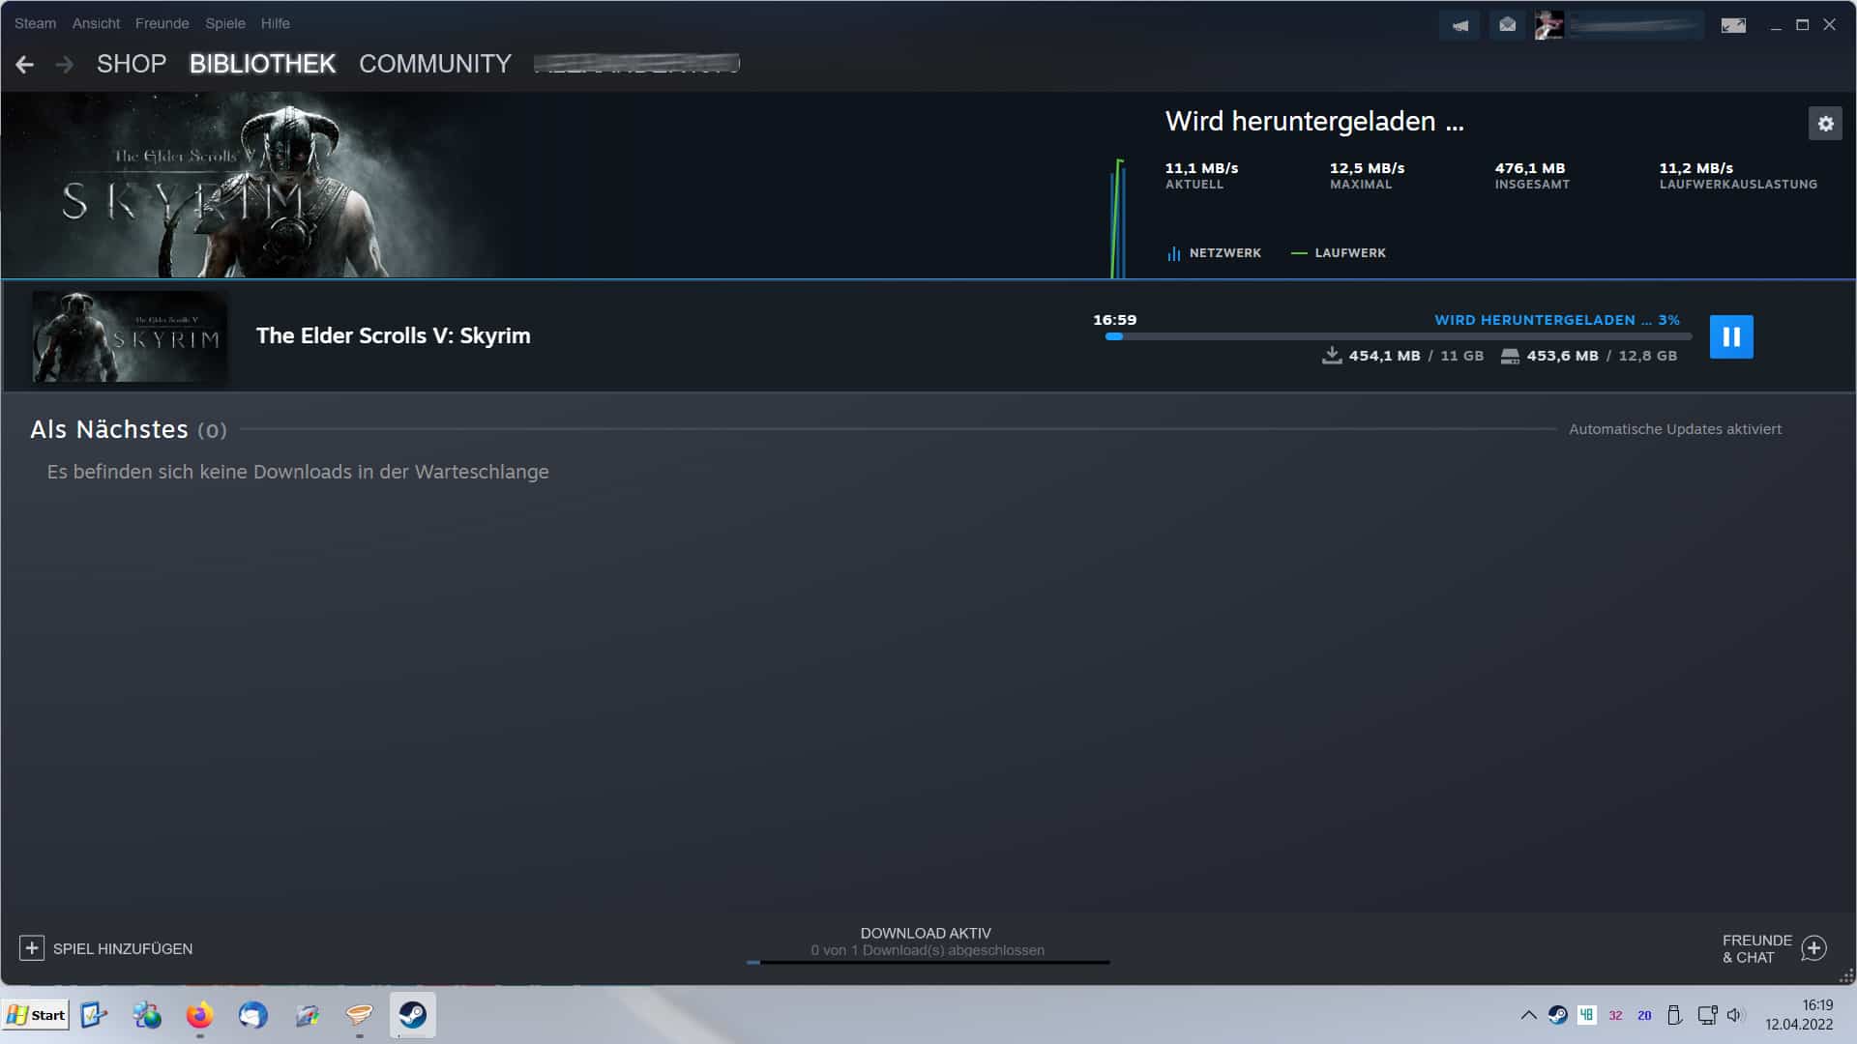Click safely remove USB hardware icon

click(x=1674, y=1015)
